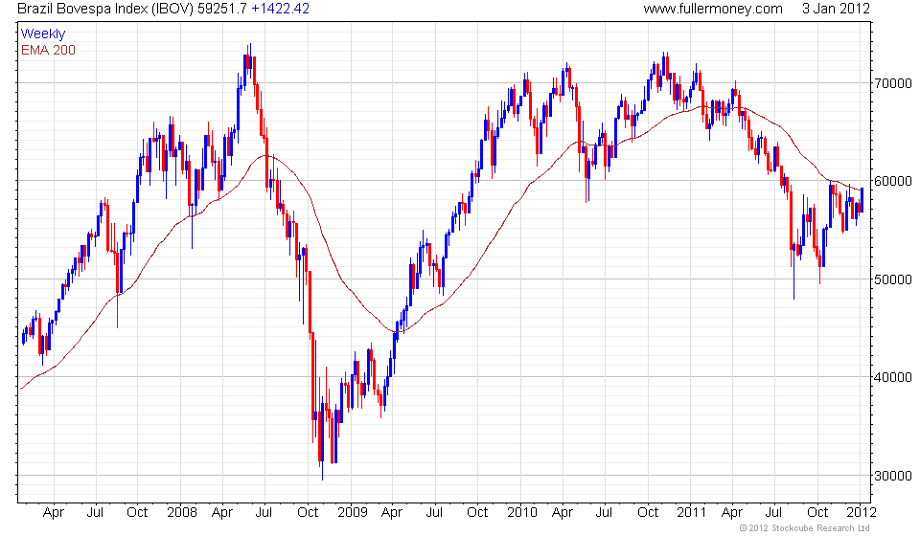Click the 30000 y-axis label

pyautogui.click(x=893, y=476)
